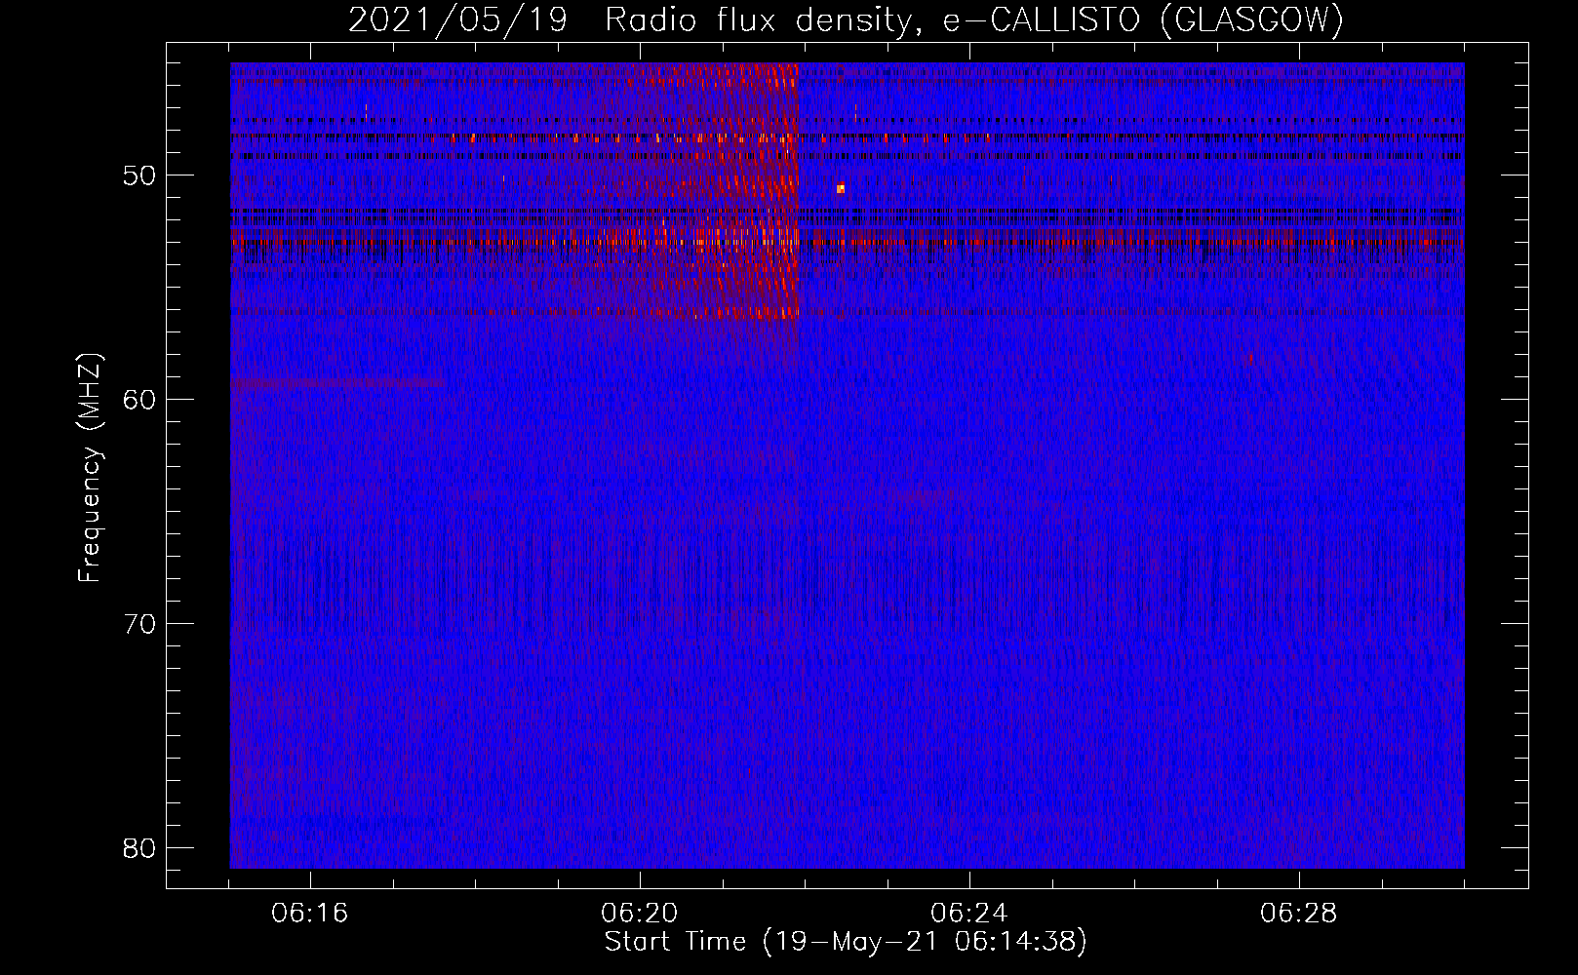Click the 06:24 time tick label
Screen dimensions: 1578x975
[969, 915]
